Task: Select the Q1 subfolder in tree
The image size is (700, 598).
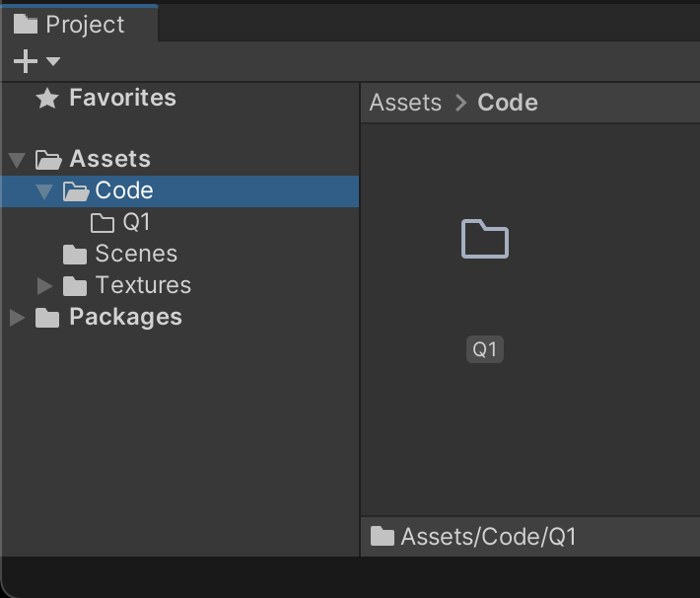Action: [136, 222]
